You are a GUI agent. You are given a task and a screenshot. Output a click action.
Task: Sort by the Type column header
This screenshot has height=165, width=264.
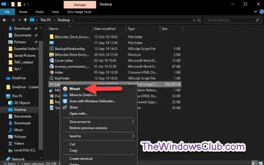[x=131, y=29]
